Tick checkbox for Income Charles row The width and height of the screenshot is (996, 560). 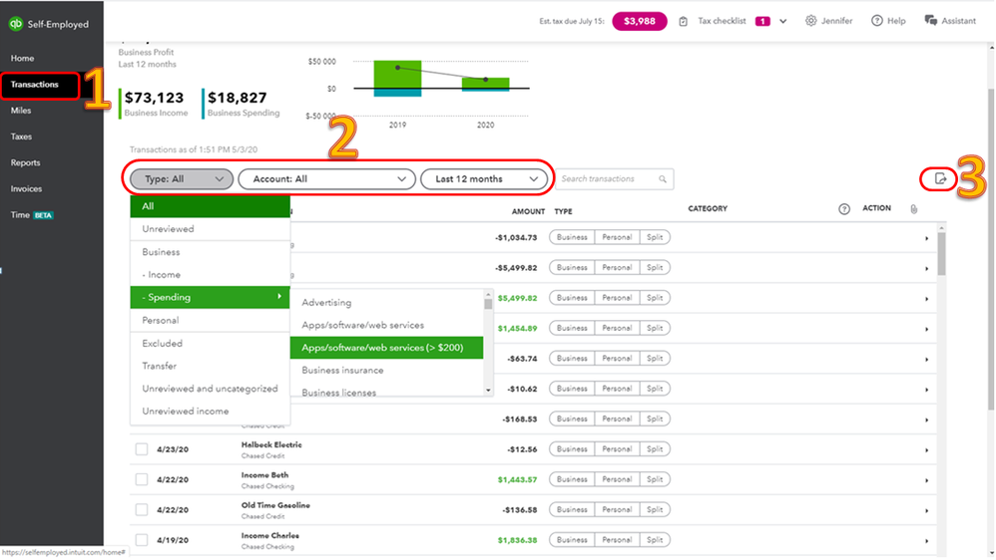(142, 540)
